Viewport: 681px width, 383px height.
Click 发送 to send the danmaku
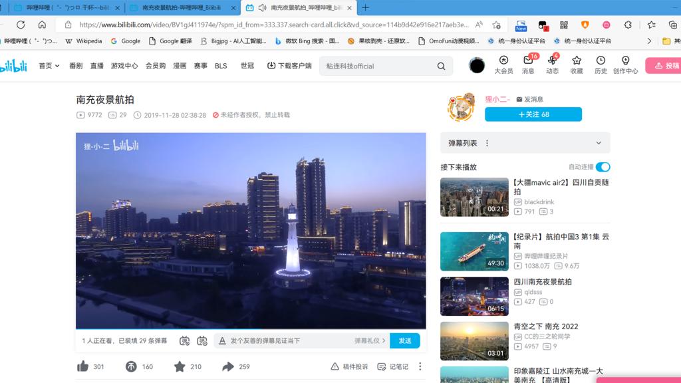(404, 340)
